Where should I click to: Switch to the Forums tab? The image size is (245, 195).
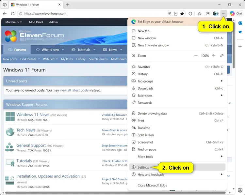pyautogui.click(x=17, y=50)
